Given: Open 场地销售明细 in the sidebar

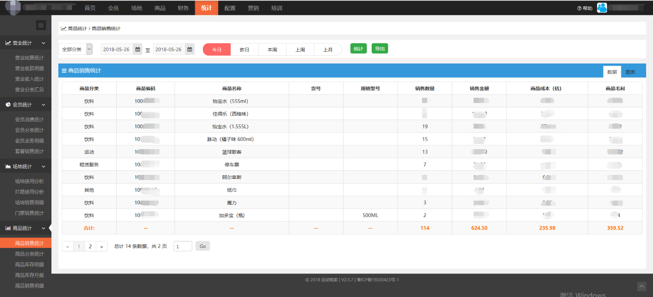Looking at the screenshot, I should [29, 202].
